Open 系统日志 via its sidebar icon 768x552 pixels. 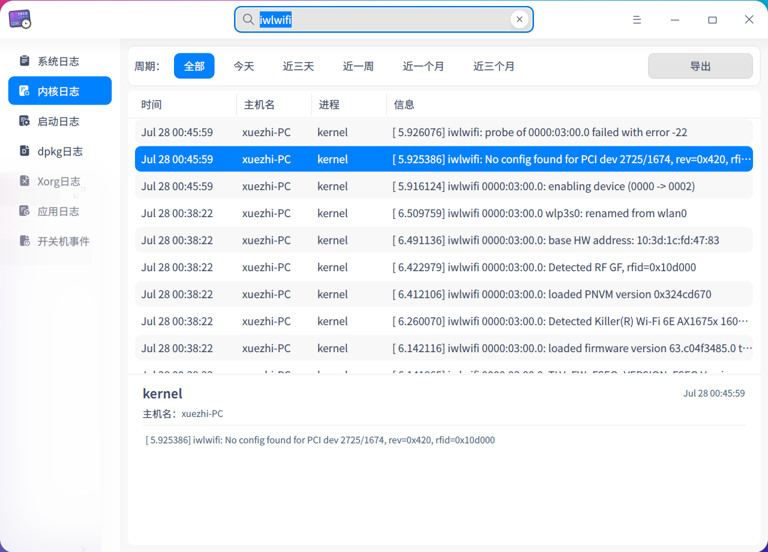tap(25, 61)
